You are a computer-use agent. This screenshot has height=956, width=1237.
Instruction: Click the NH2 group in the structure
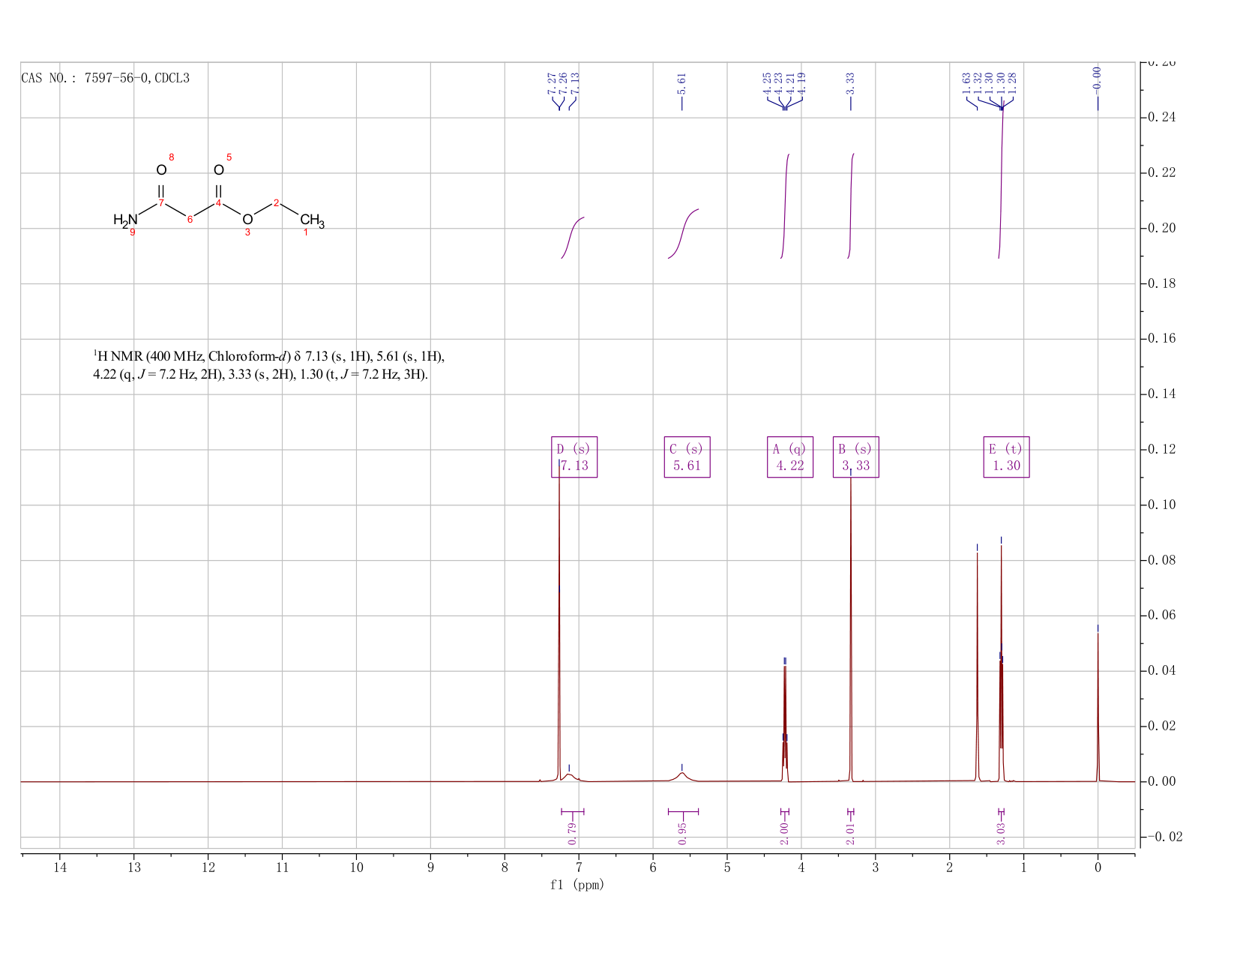(x=126, y=220)
